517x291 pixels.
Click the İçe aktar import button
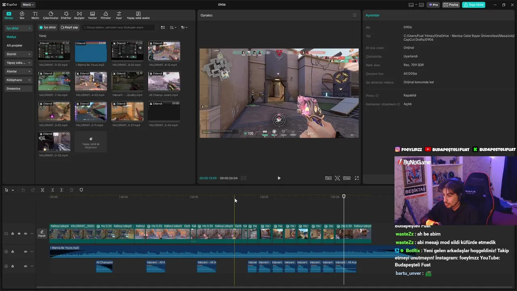48,27
